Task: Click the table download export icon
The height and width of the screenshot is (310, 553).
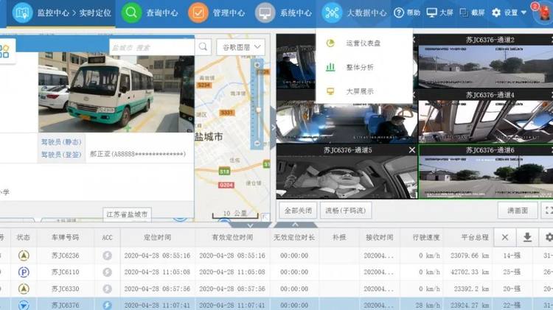Action: (527, 237)
